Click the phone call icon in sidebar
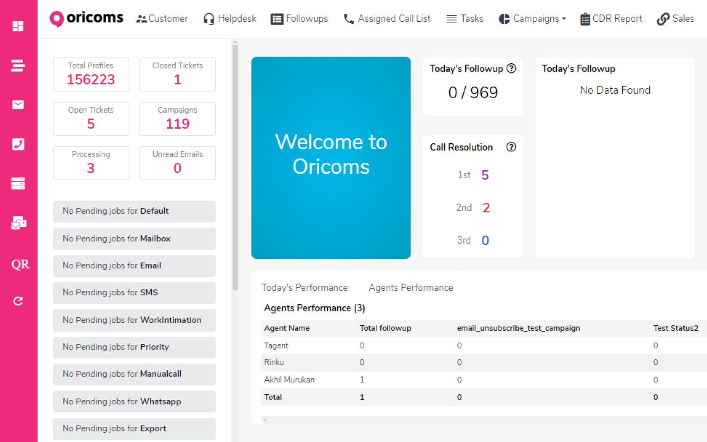The width and height of the screenshot is (707, 442). click(x=18, y=144)
